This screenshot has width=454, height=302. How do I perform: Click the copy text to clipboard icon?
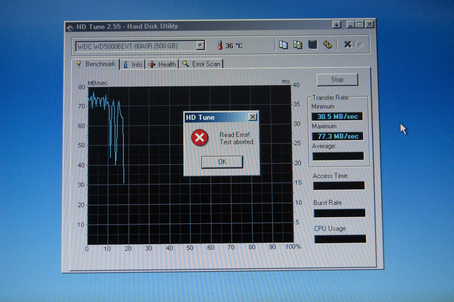(283, 45)
